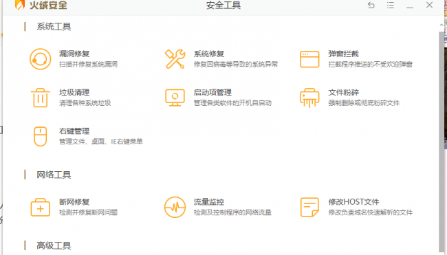Select the 右键管理 title text
The width and height of the screenshot is (447, 255).
pos(74,131)
